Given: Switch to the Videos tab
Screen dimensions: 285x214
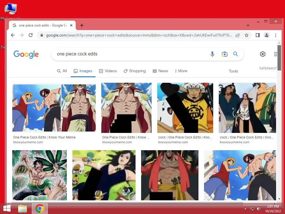Looking at the screenshot, I should click(108, 71).
